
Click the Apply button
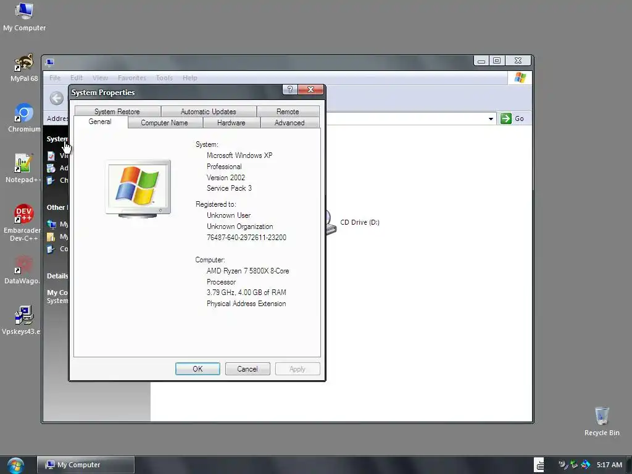[x=297, y=369]
